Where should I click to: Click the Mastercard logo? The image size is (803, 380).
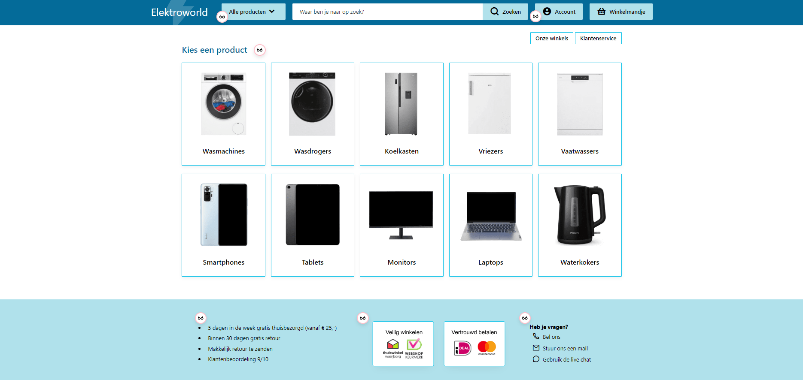(487, 347)
